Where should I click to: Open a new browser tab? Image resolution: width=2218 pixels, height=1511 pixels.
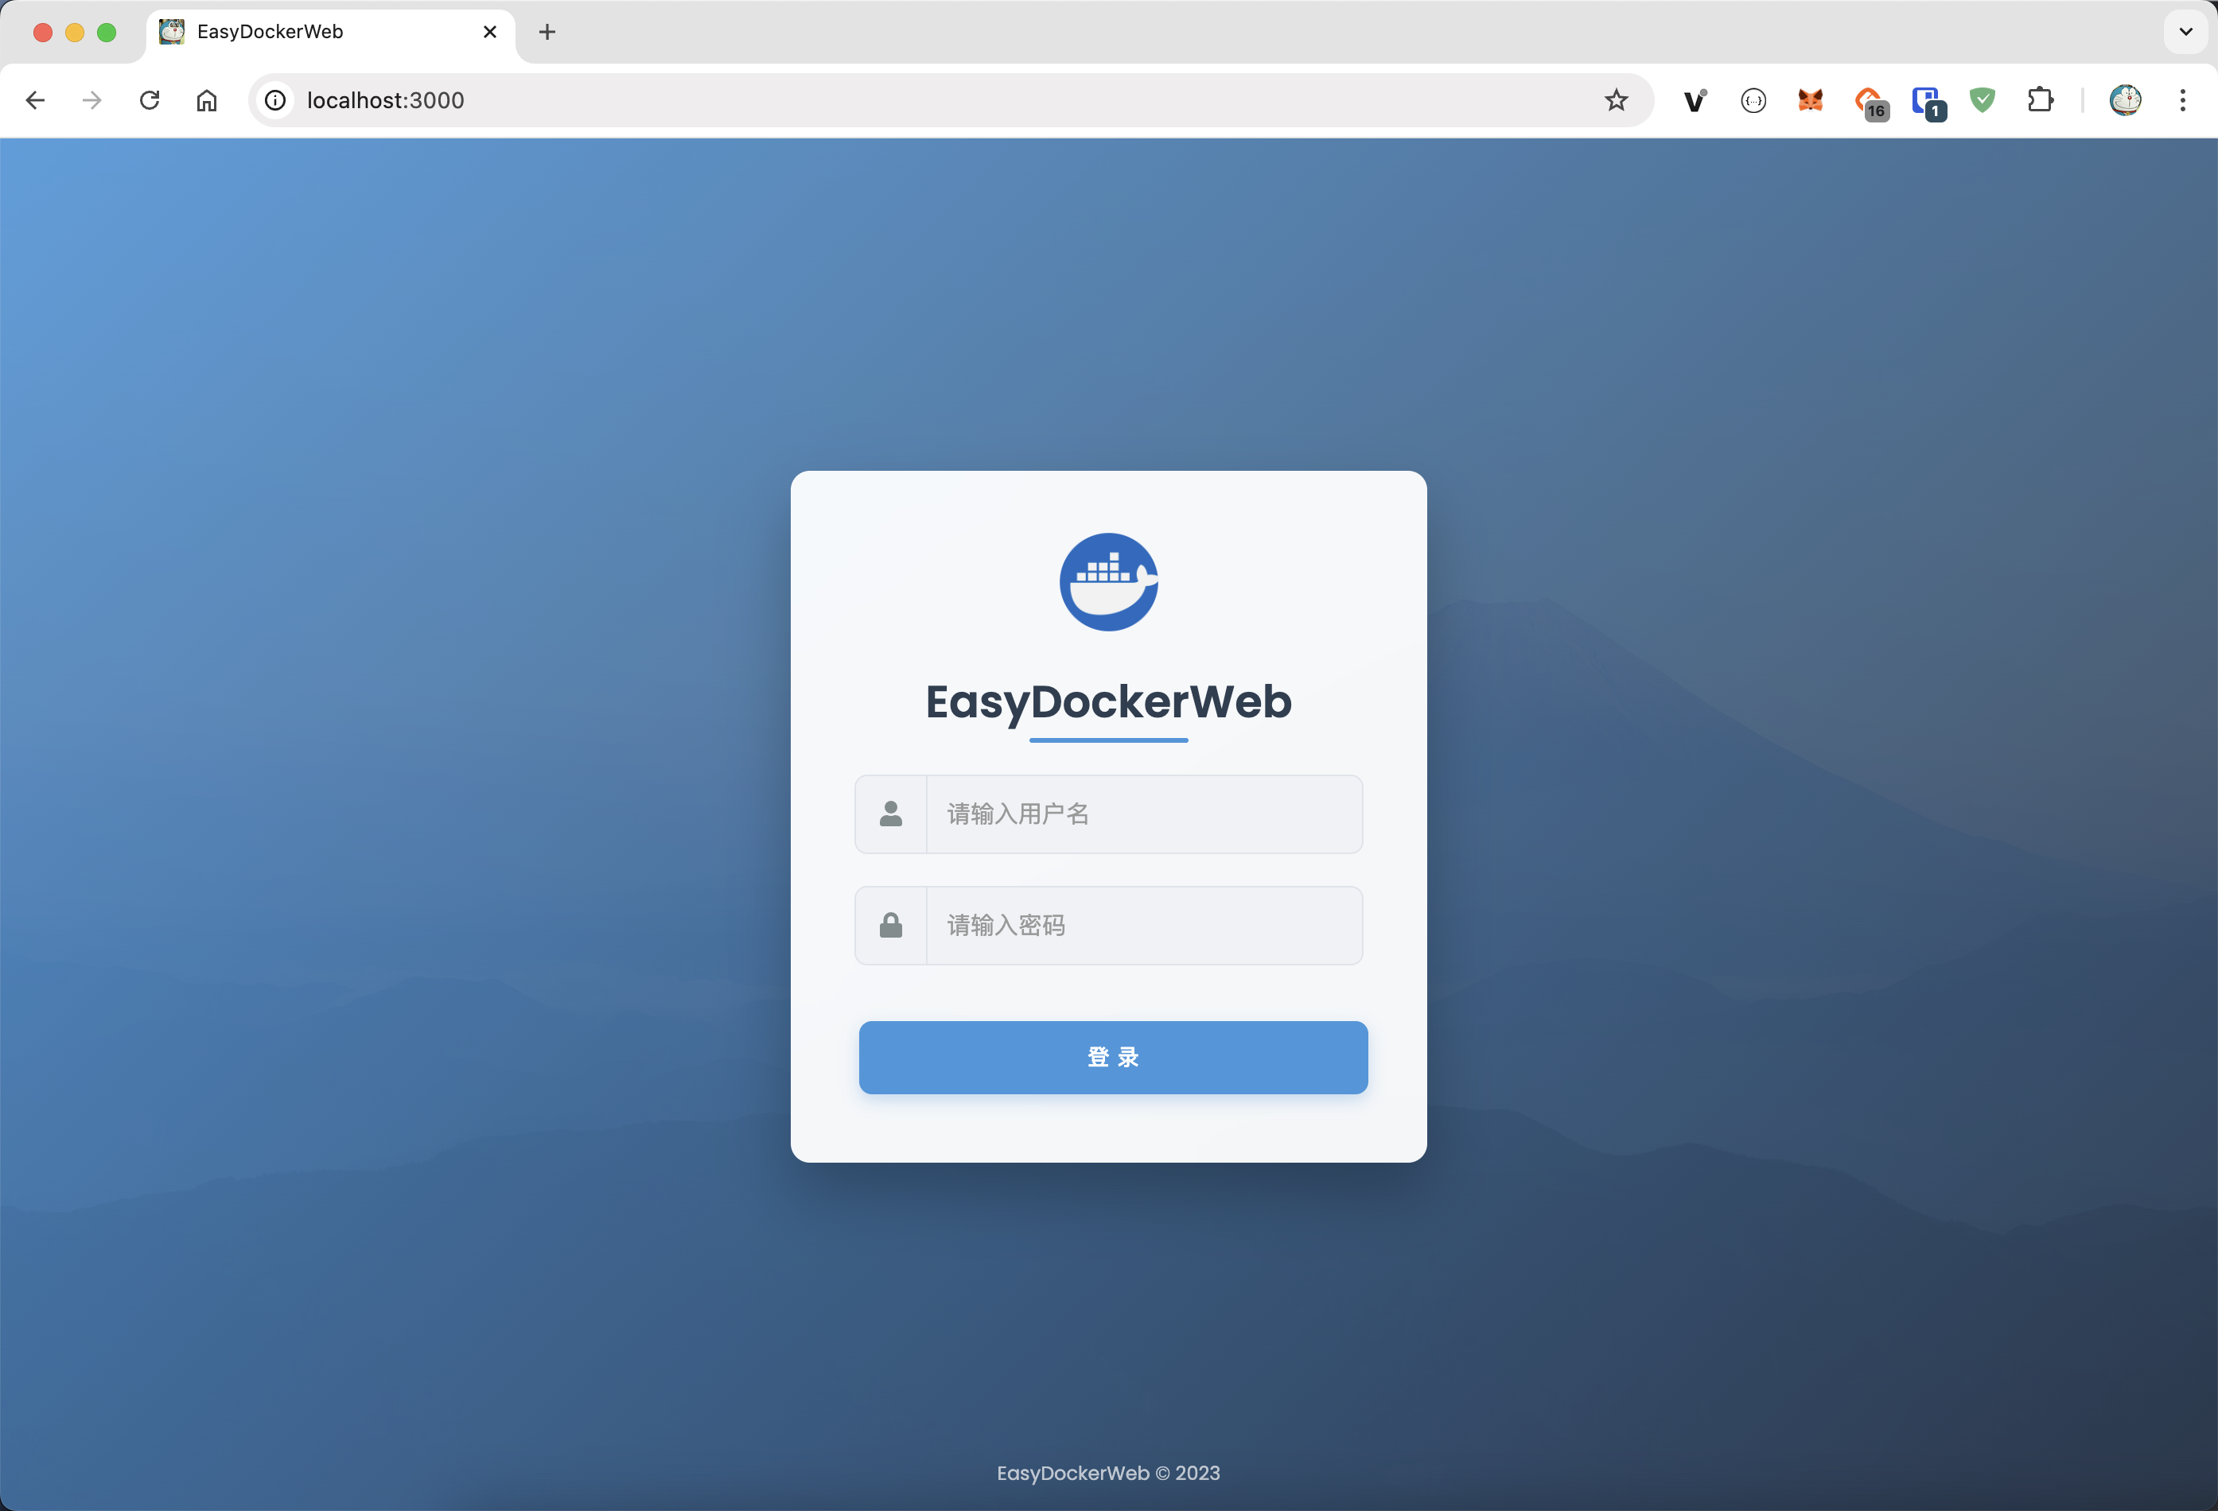pyautogui.click(x=547, y=32)
